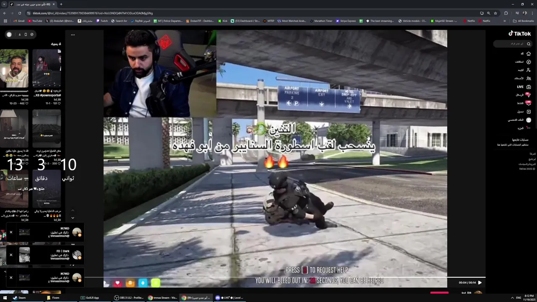Viewport: 537px width, 302px height.
Task: Open the taskbar clock showing 8:12 PM
Action: point(529,298)
